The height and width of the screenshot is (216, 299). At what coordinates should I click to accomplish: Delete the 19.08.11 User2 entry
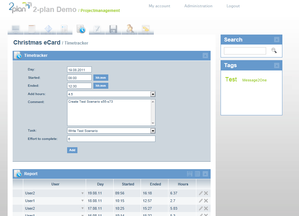coord(206,193)
